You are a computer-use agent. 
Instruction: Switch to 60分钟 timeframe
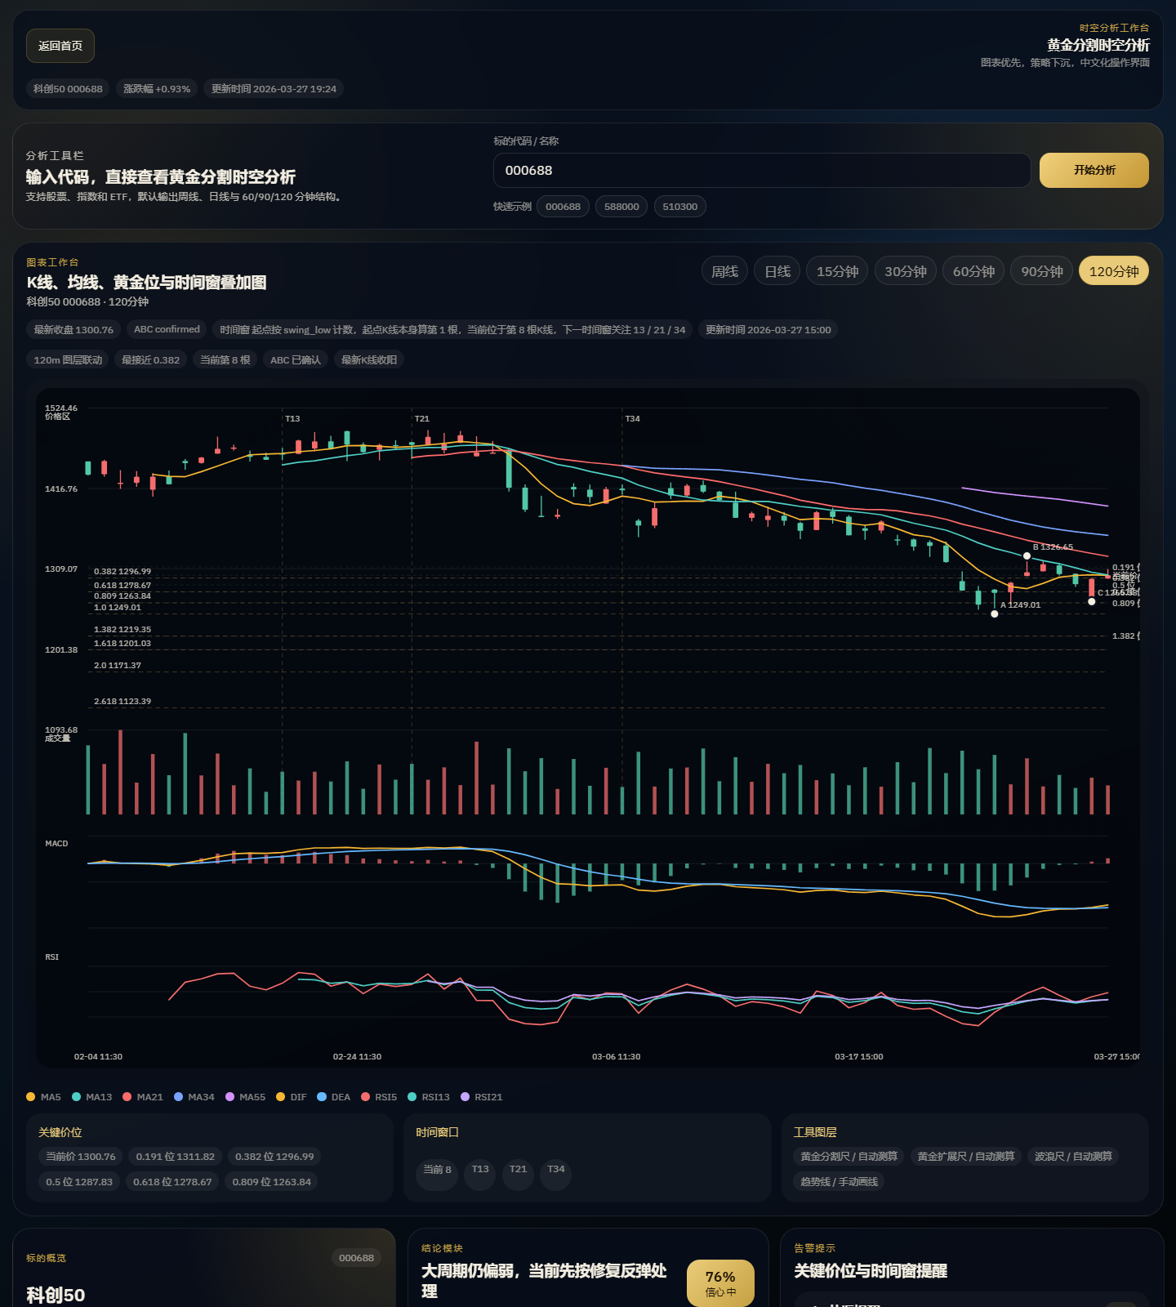973,271
